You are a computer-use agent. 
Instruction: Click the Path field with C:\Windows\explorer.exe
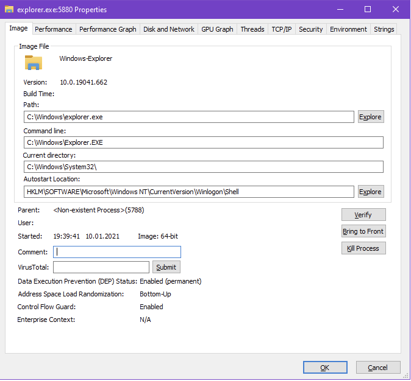coord(188,117)
